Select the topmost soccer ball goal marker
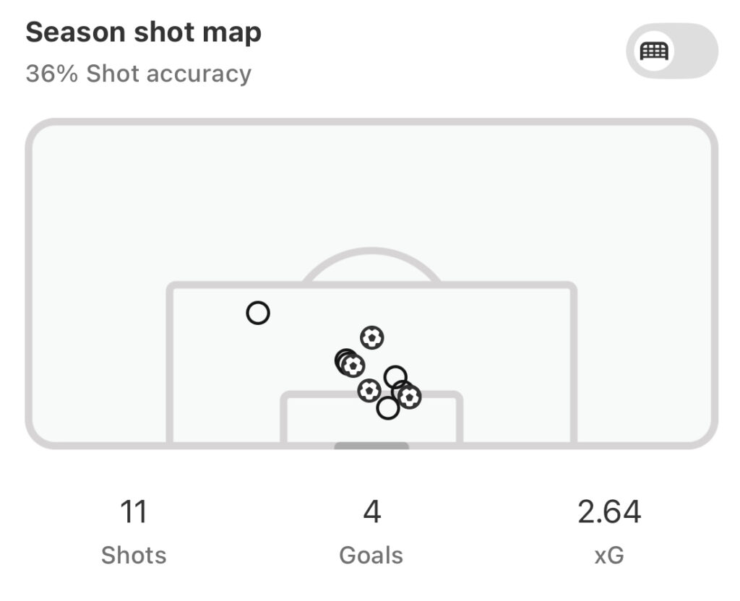Screen dimensions: 740x601 (x=372, y=337)
